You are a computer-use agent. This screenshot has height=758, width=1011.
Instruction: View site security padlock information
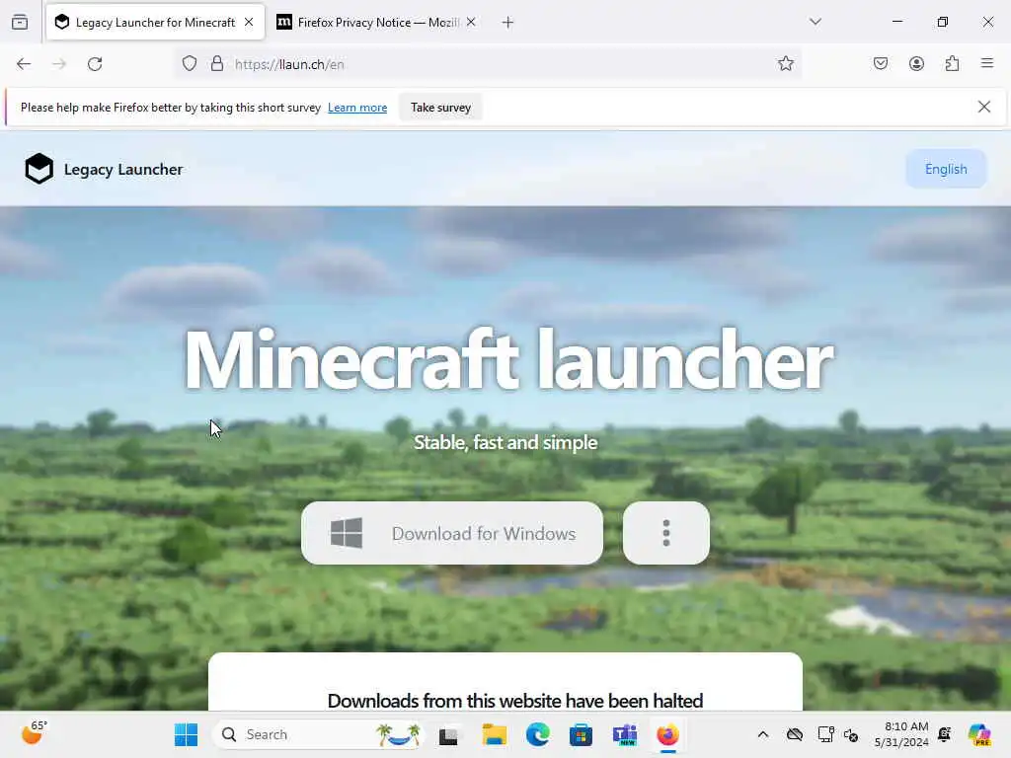(217, 64)
